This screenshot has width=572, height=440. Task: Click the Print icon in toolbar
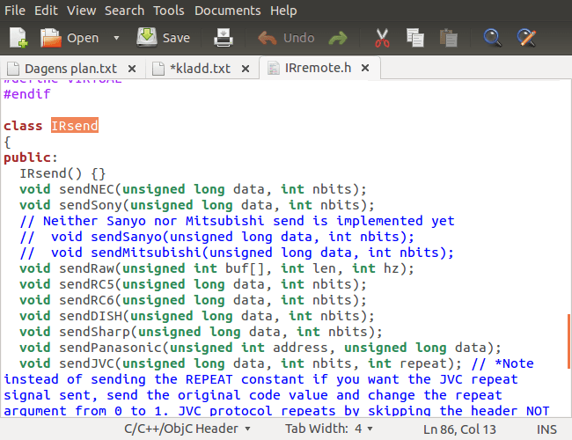click(224, 38)
